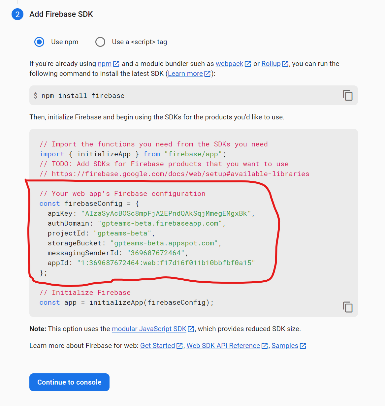
Task: Click the Add Firebase SDK heading
Action: point(61,14)
